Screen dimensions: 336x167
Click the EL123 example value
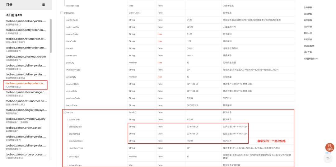(x=190, y=27)
